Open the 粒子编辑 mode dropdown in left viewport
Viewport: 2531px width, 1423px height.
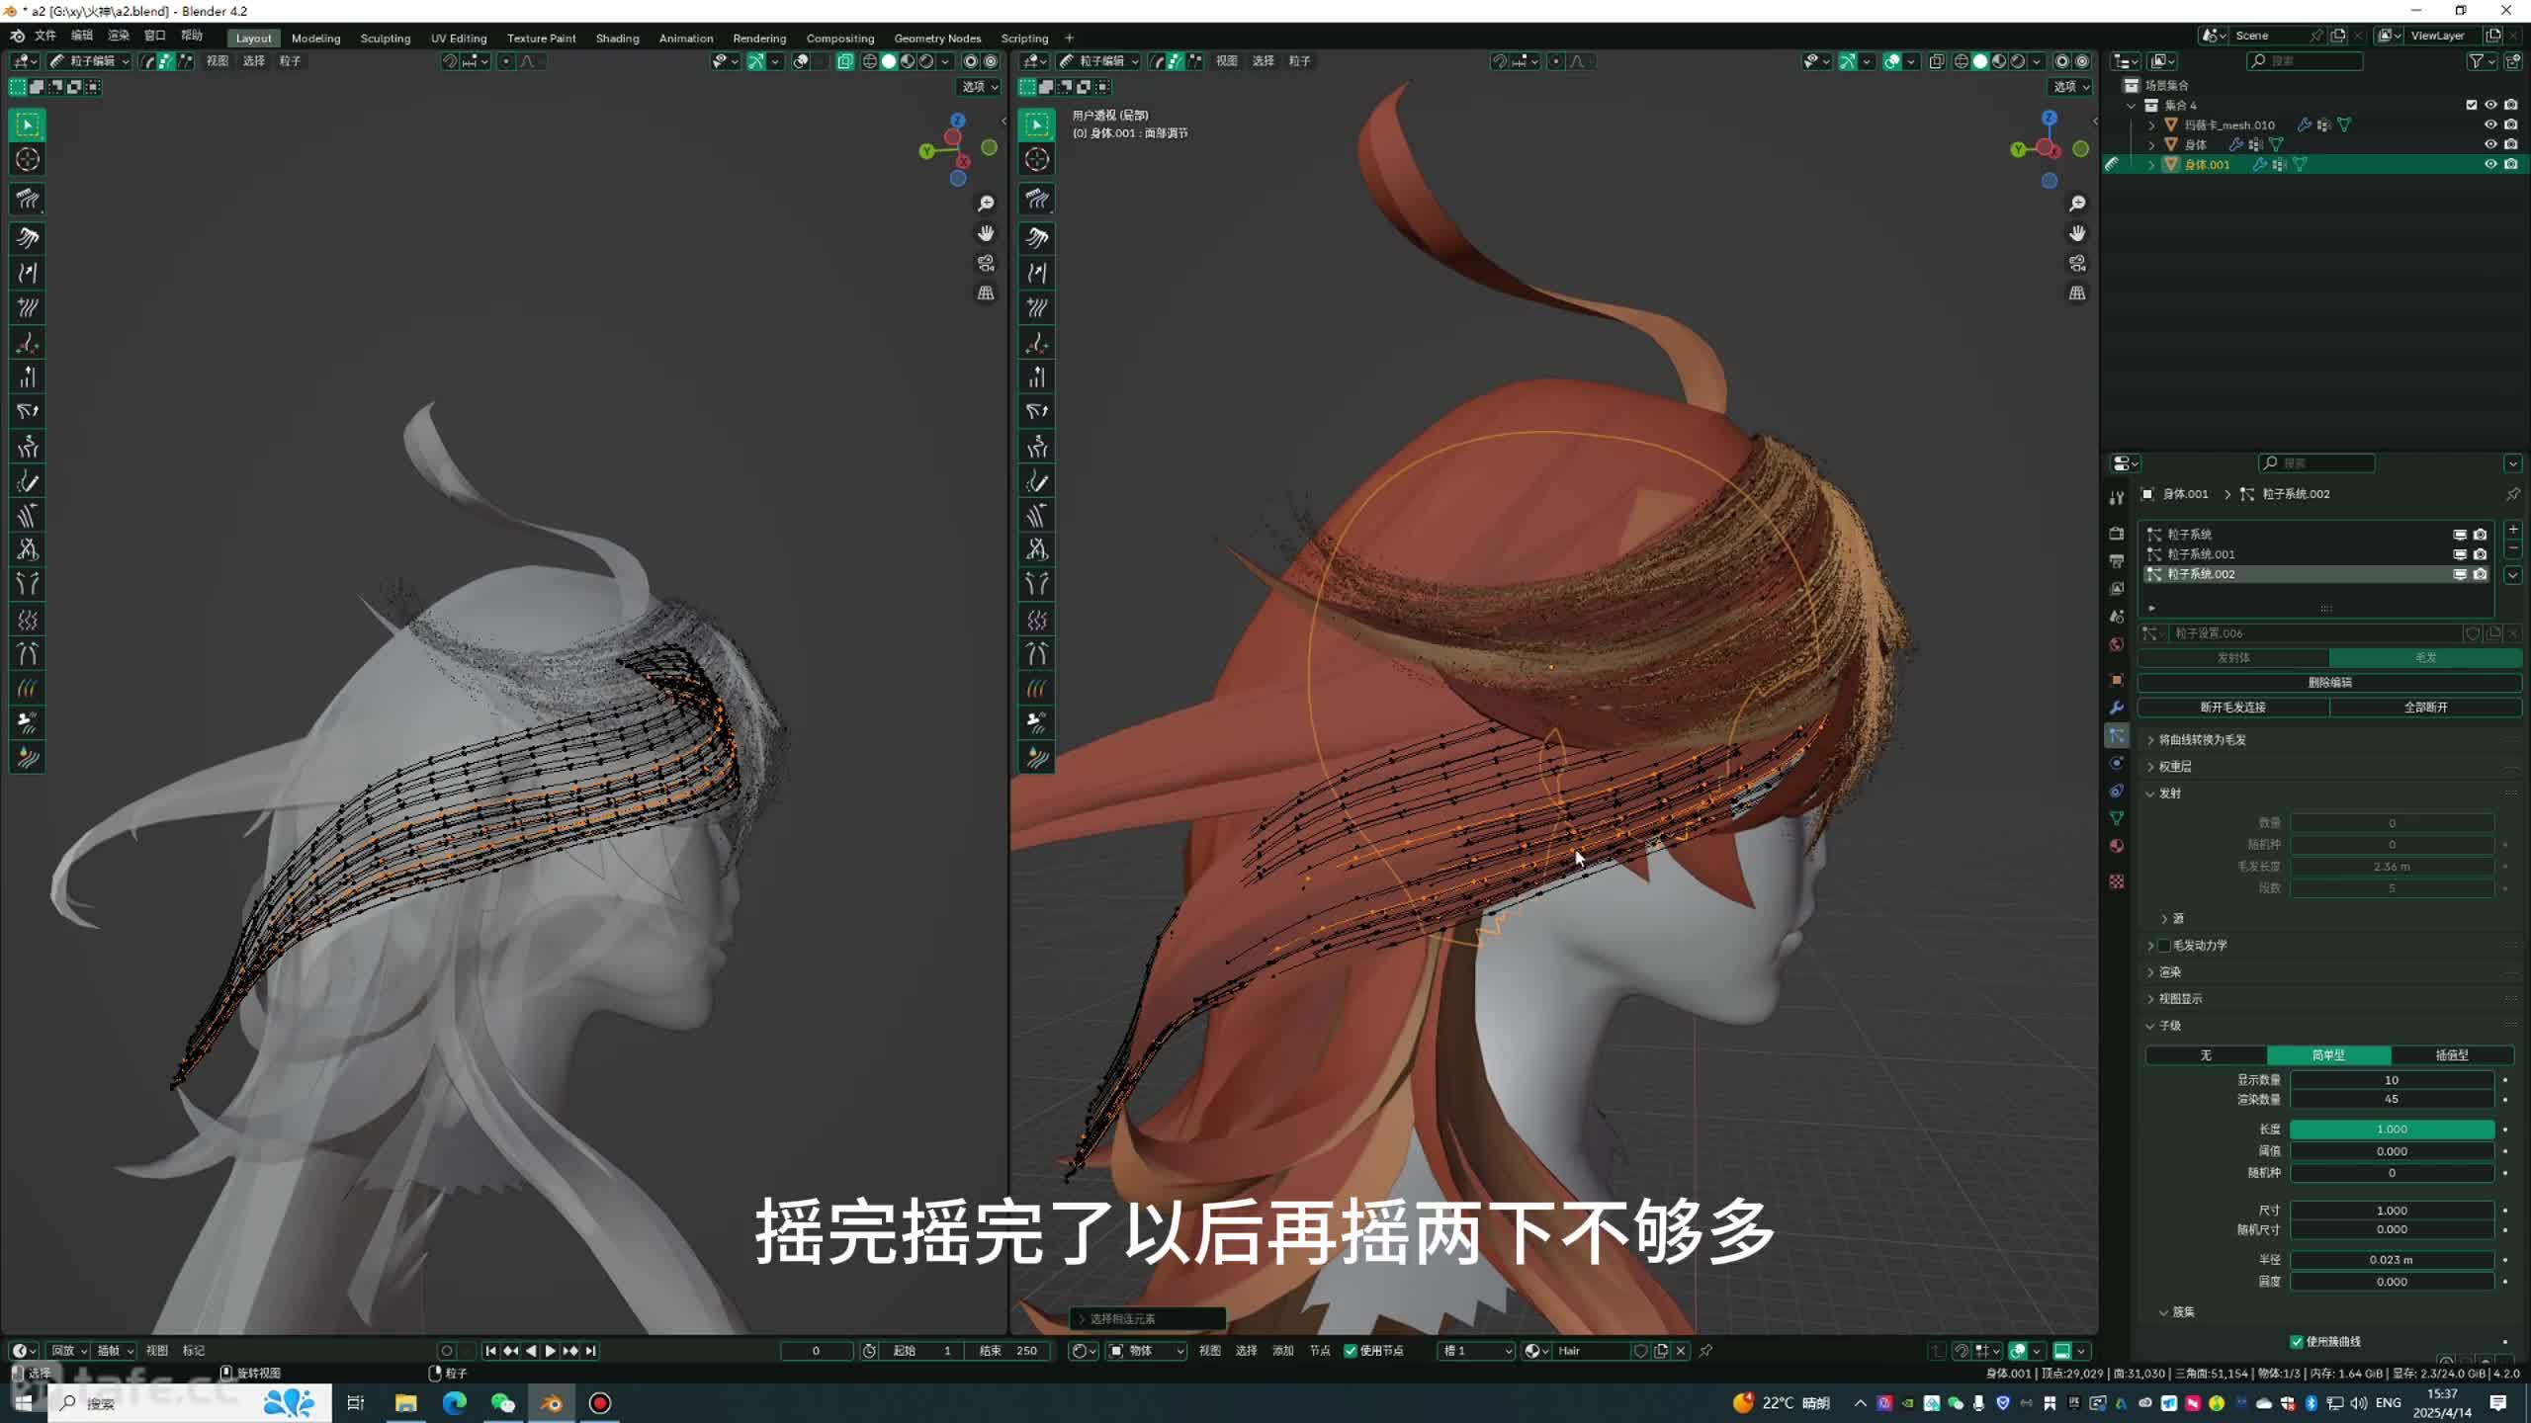(x=90, y=61)
